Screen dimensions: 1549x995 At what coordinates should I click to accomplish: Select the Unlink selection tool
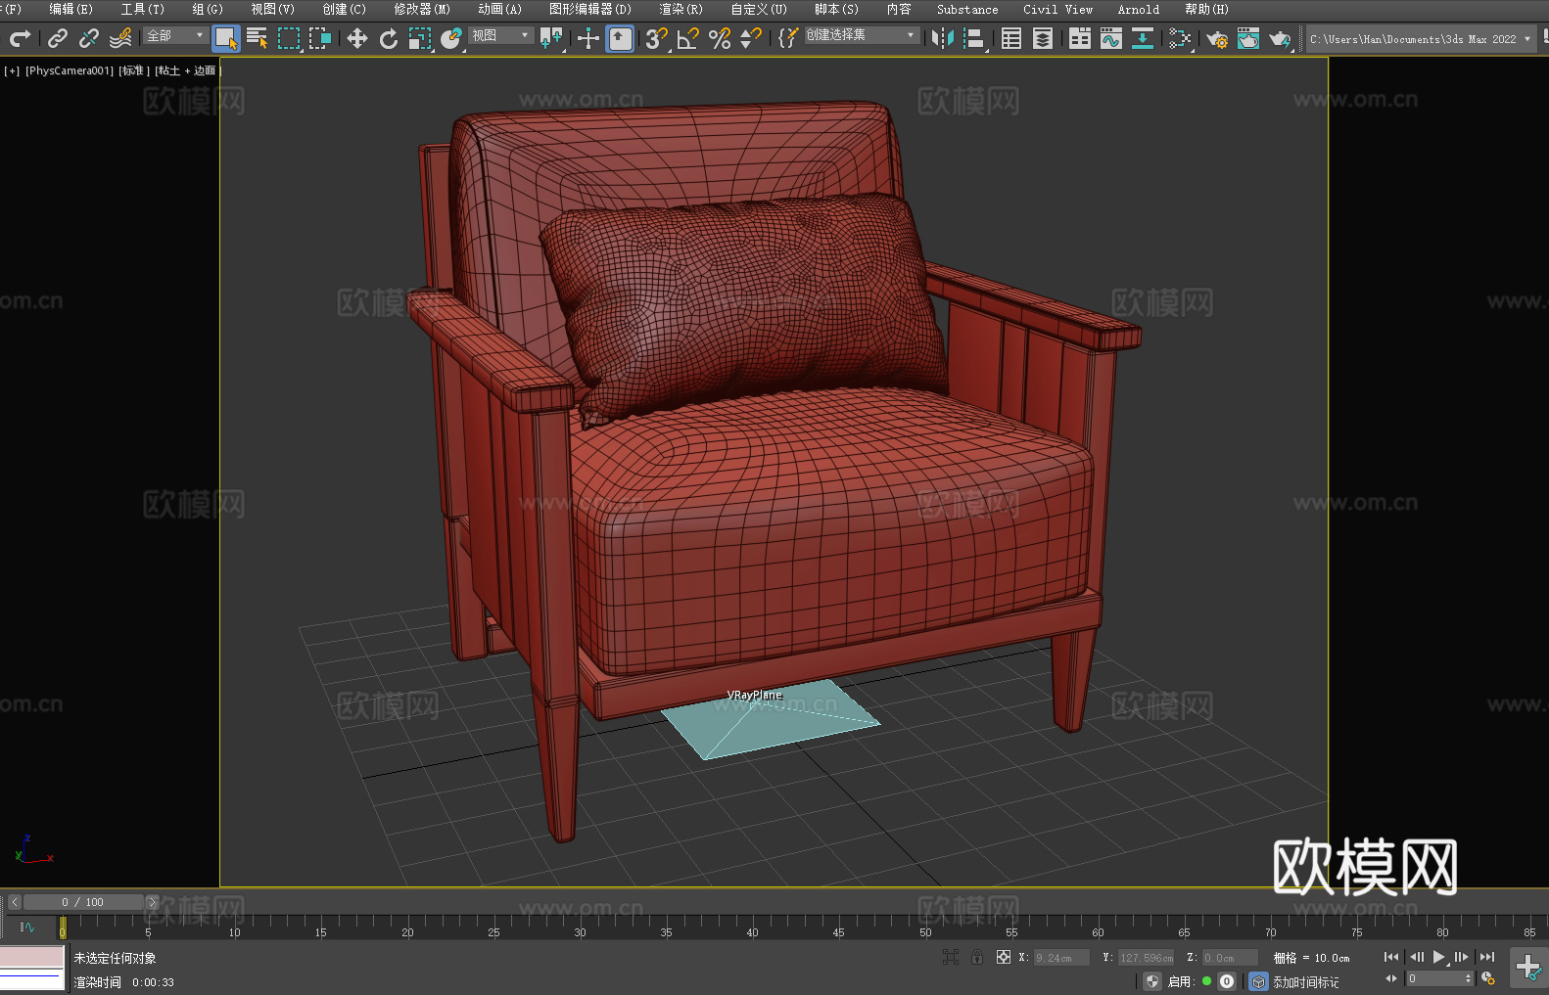click(89, 38)
